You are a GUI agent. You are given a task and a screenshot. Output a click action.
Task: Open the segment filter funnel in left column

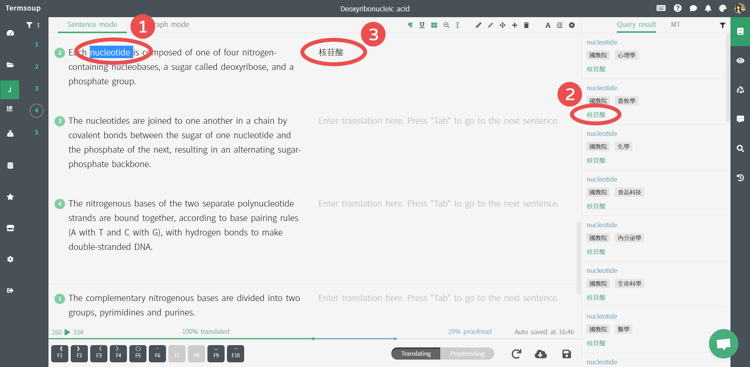click(29, 25)
